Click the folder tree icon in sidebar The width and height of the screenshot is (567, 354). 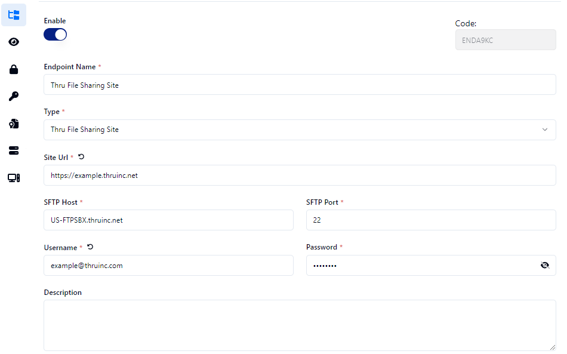pyautogui.click(x=14, y=15)
